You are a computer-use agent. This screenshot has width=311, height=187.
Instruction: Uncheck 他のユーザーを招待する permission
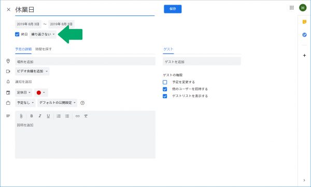coord(165,89)
